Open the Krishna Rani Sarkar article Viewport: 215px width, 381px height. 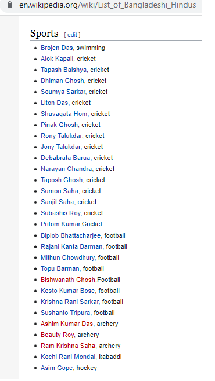70,302
